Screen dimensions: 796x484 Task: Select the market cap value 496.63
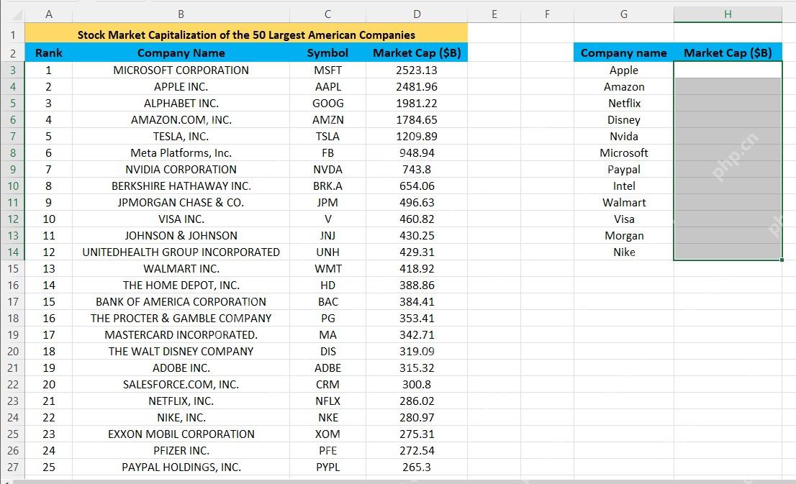coord(417,202)
